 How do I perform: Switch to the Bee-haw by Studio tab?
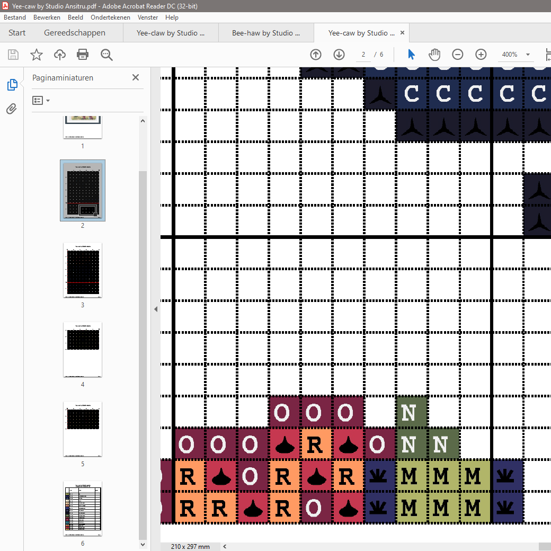[x=266, y=33]
